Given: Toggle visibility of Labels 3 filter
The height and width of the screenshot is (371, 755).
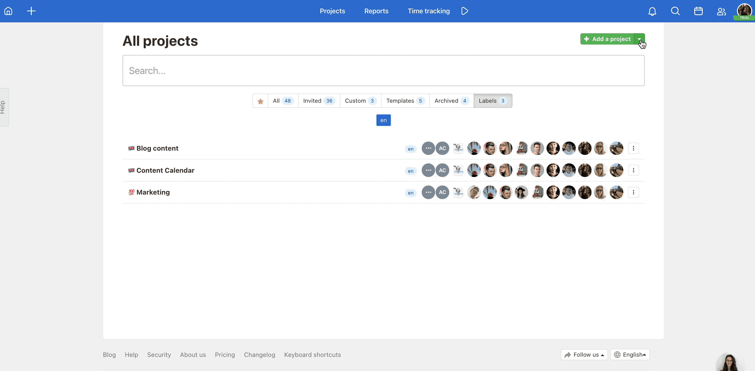Looking at the screenshot, I should point(493,100).
